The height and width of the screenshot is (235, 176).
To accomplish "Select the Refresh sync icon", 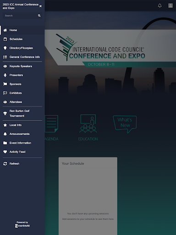I will coord(5,164).
